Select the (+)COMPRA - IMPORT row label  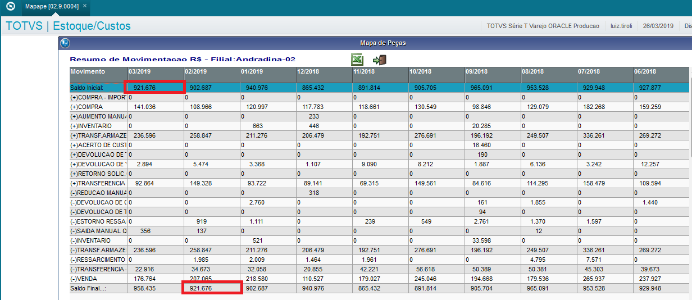98,97
